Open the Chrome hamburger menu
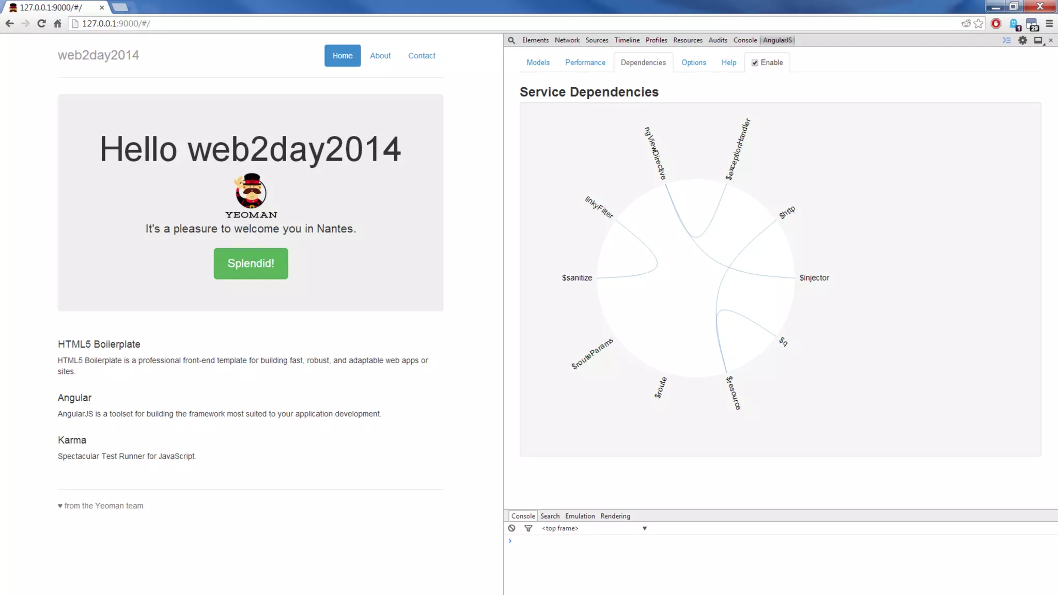This screenshot has height=595, width=1058. pyautogui.click(x=1049, y=24)
